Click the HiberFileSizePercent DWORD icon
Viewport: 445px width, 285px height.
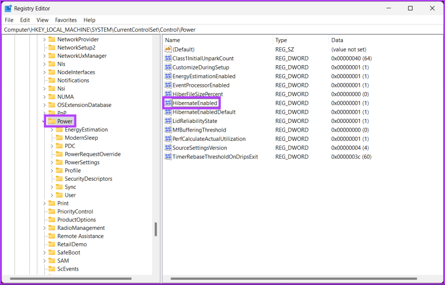click(x=168, y=94)
